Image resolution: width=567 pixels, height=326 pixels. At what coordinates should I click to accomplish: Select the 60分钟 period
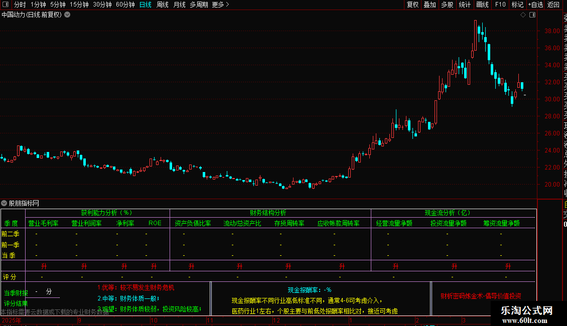point(125,5)
